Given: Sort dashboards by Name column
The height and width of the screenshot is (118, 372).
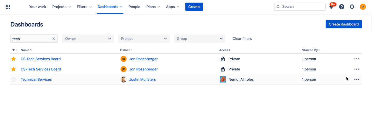Looking at the screenshot, I should coord(26,50).
